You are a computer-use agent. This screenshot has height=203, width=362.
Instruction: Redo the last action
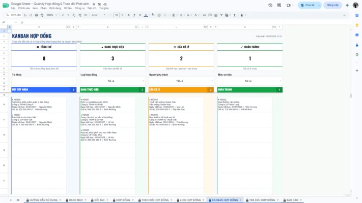point(31,15)
